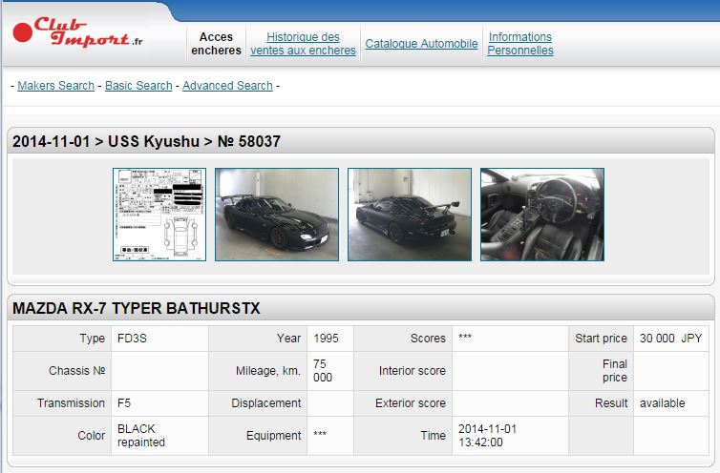Click the USS Kyushu auction heading

coord(146,142)
